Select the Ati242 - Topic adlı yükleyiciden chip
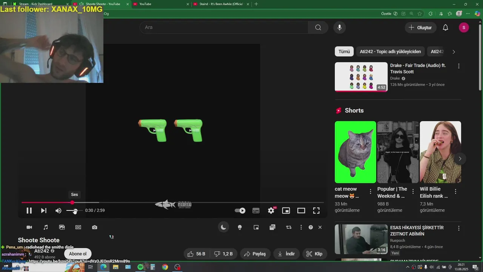Screen dimensions: 483x272 pos(391,52)
